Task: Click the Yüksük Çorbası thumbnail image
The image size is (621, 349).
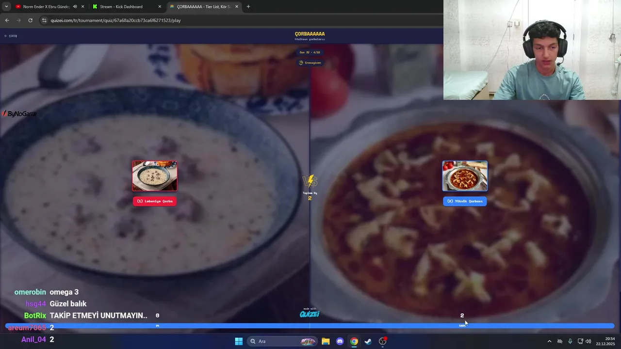Action: coord(465,176)
